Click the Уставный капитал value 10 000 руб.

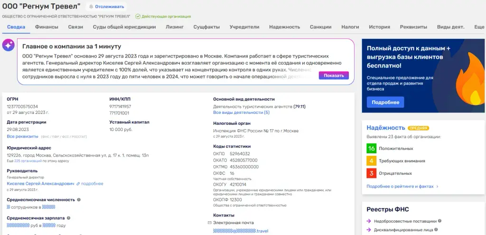[x=121, y=130]
